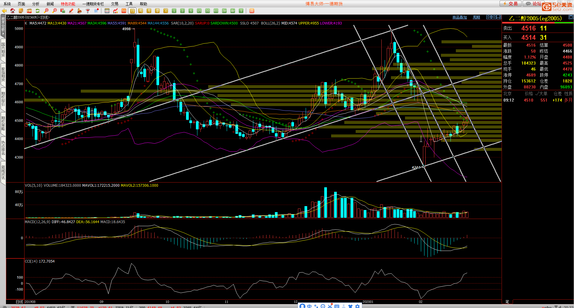Open the 分析 menu

[36, 4]
